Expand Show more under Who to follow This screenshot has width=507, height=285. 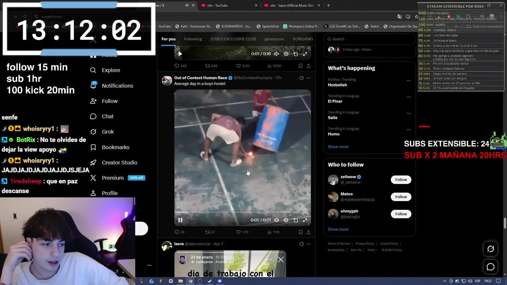[338, 229]
